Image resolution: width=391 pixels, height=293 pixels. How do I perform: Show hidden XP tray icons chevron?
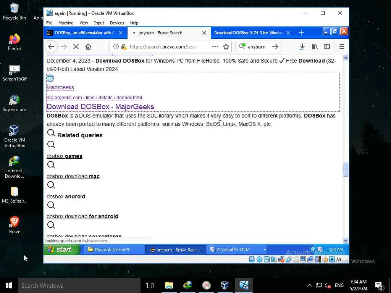tap(313, 250)
